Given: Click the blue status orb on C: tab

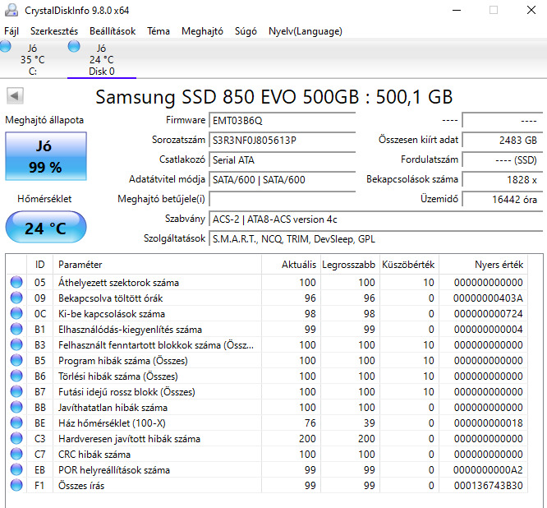Looking at the screenshot, I should [5, 46].
